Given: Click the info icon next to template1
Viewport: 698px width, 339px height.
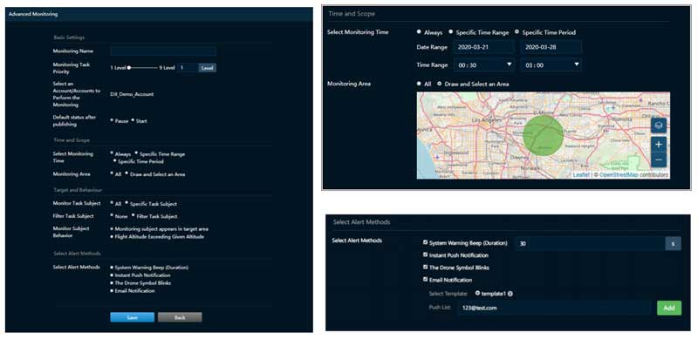Looking at the screenshot, I should (510, 294).
